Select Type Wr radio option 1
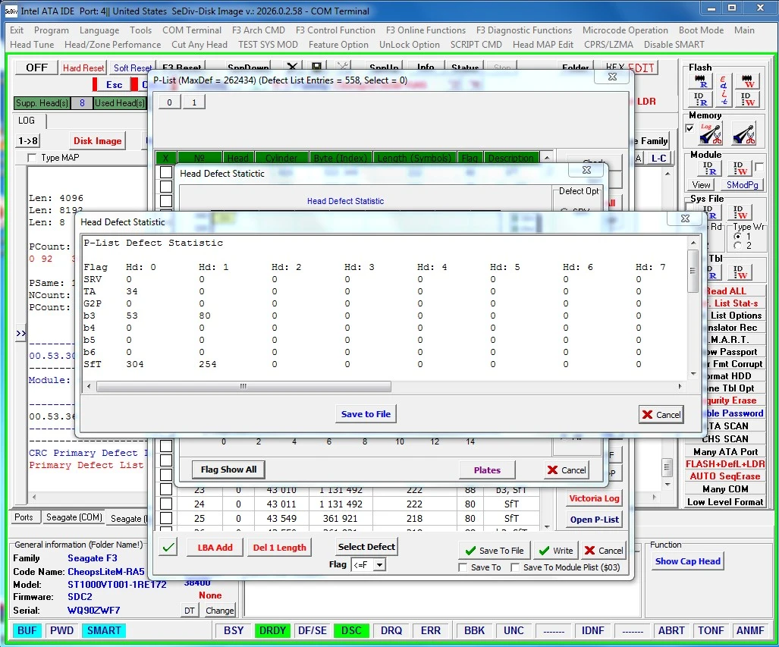The width and height of the screenshot is (779, 647). pyautogui.click(x=738, y=237)
